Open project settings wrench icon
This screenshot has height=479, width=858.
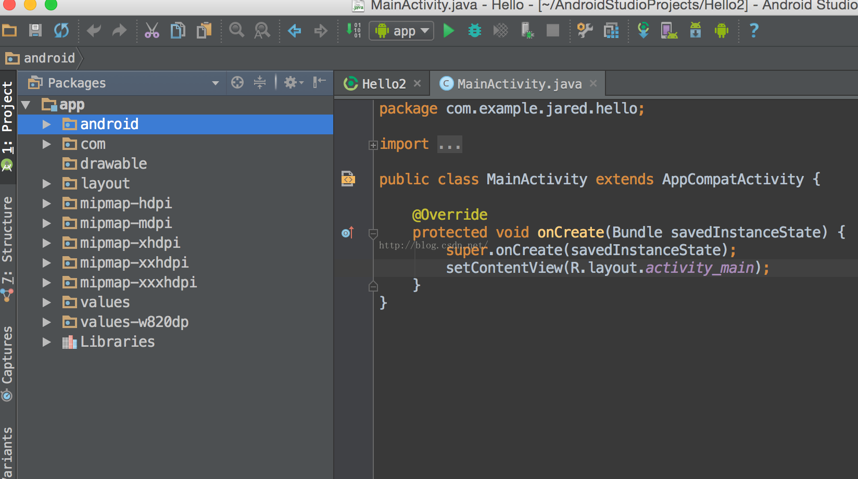point(585,31)
